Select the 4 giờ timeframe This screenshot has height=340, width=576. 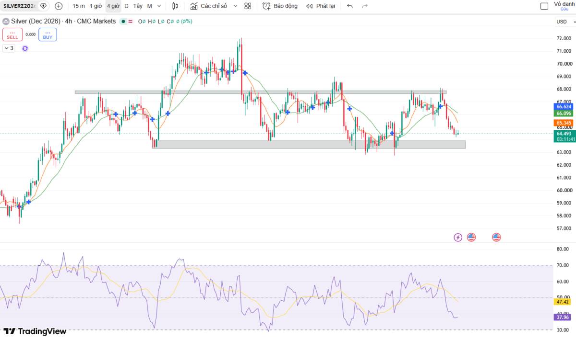[113, 6]
